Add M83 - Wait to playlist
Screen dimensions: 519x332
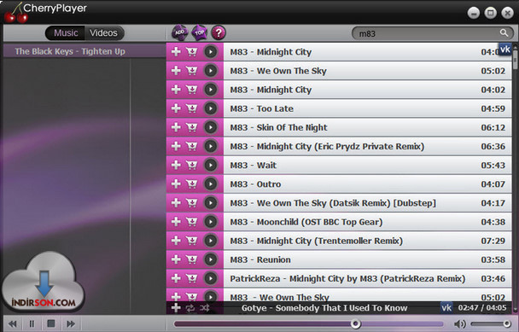176,165
